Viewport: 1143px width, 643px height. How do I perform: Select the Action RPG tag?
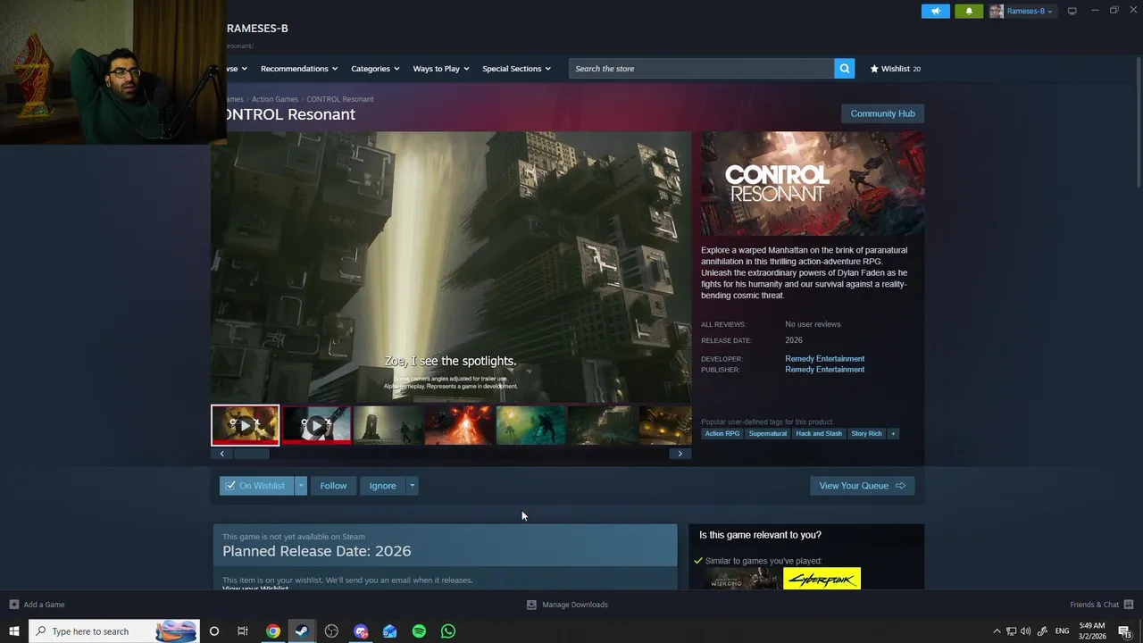coord(722,434)
